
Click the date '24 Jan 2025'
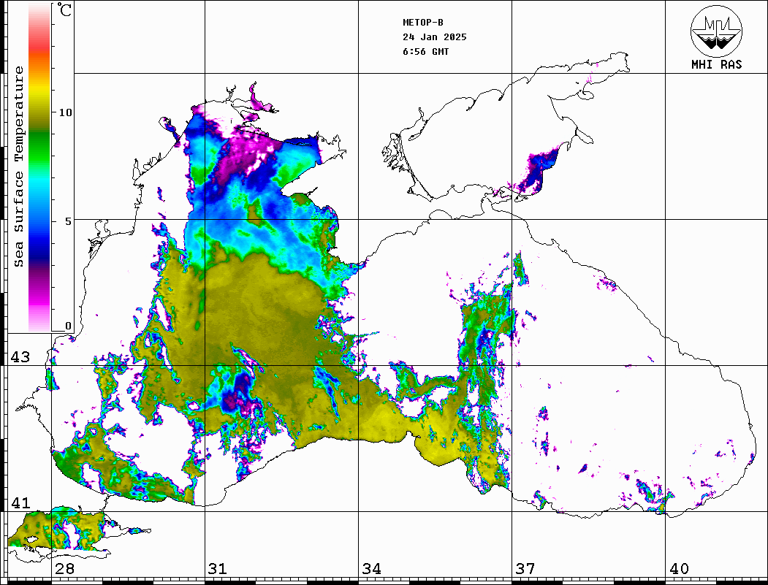435,37
